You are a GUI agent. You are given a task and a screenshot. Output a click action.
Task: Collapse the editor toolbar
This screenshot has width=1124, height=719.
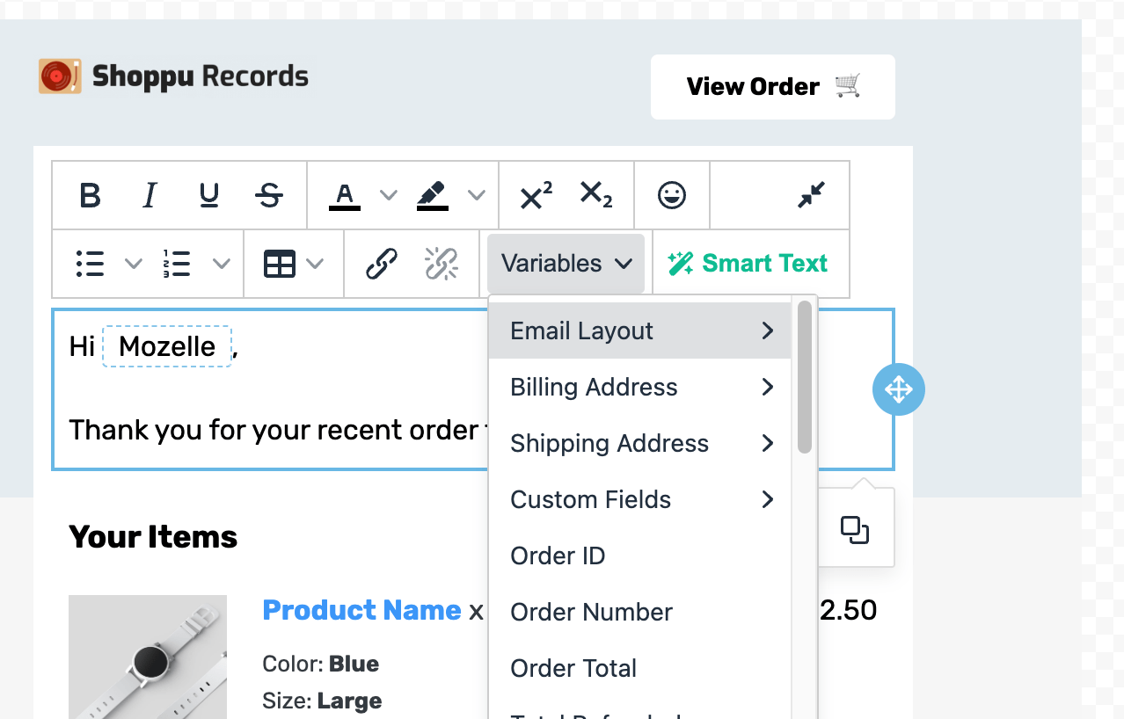pyautogui.click(x=808, y=195)
